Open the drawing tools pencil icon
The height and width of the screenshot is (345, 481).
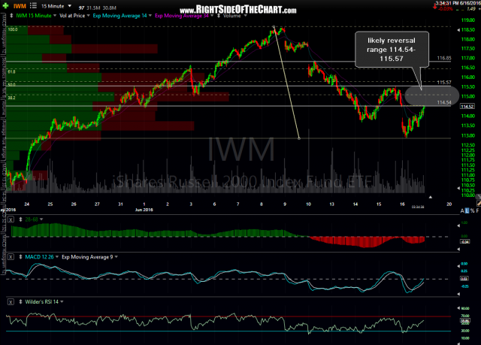pos(479,203)
